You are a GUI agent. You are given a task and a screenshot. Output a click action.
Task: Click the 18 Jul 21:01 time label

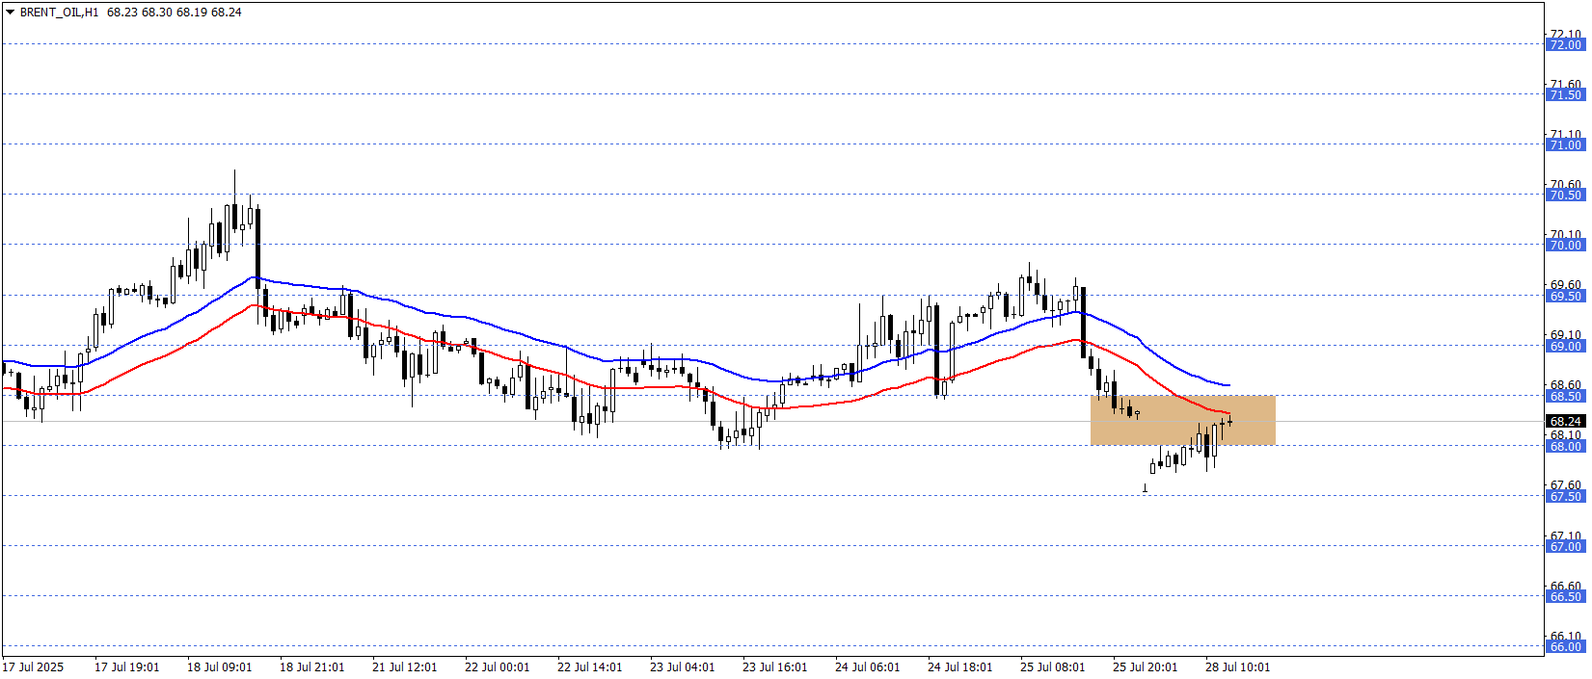pyautogui.click(x=312, y=666)
